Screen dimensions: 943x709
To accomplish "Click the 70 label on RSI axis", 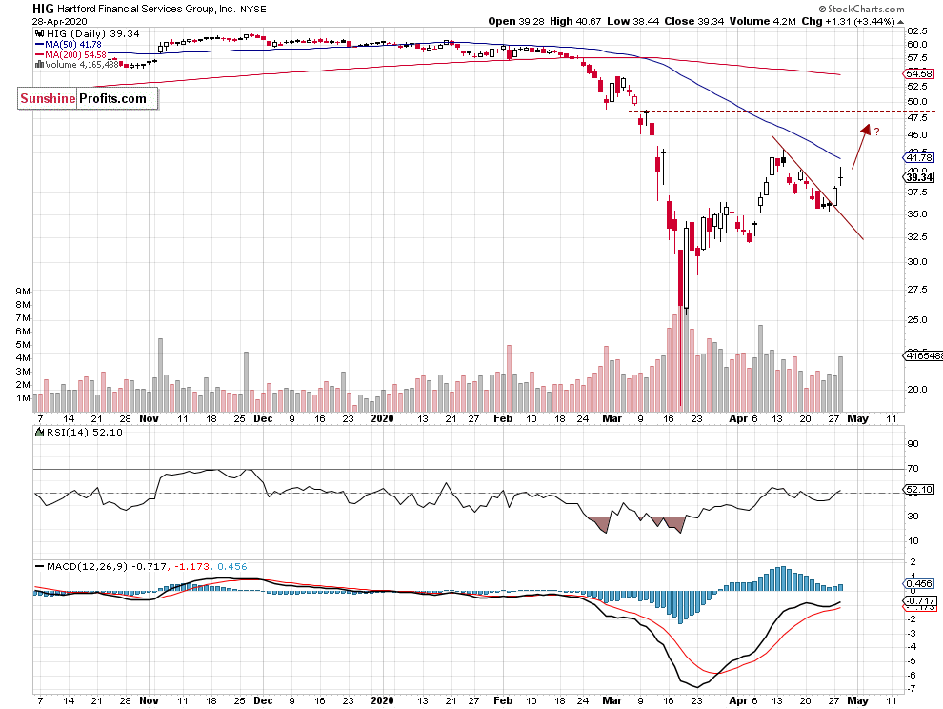I will [913, 468].
